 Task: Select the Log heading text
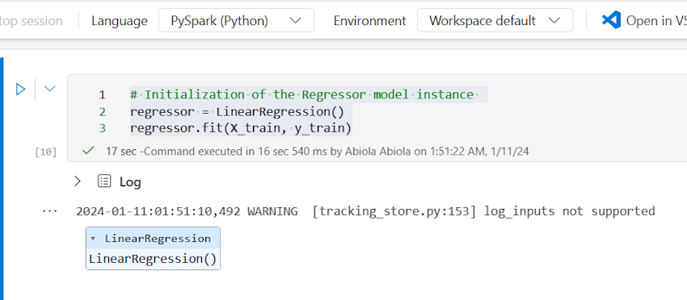[x=130, y=182]
